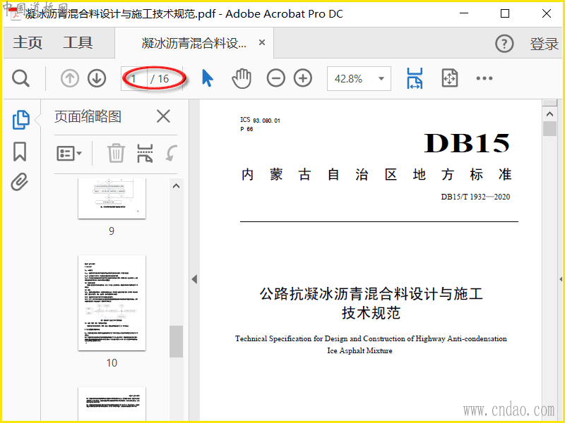Choose the selection arrow tool
Screen dimensions: 565x423
pos(207,78)
